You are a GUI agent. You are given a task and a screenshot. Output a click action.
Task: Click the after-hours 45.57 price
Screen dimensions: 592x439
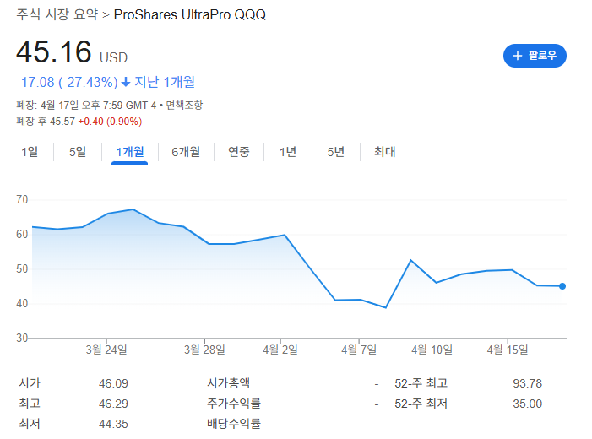click(x=62, y=122)
